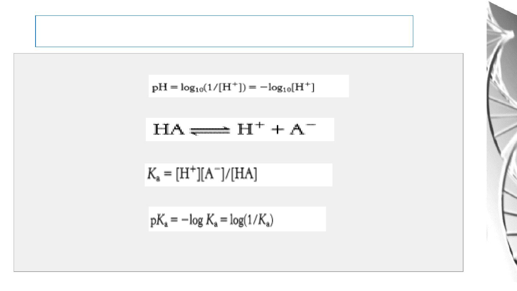Click the HA reactant in dissociation equation
517x291 pixels.
168,130
